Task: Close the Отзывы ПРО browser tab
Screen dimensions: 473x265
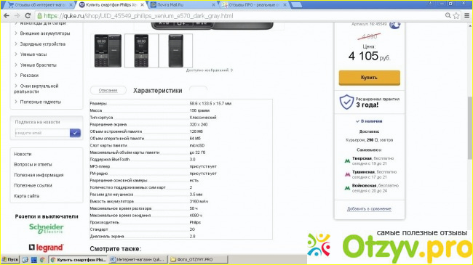Action: 285,5
